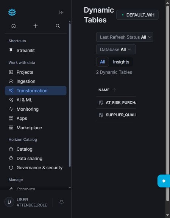Click the Streamlit pin icon

(11, 51)
